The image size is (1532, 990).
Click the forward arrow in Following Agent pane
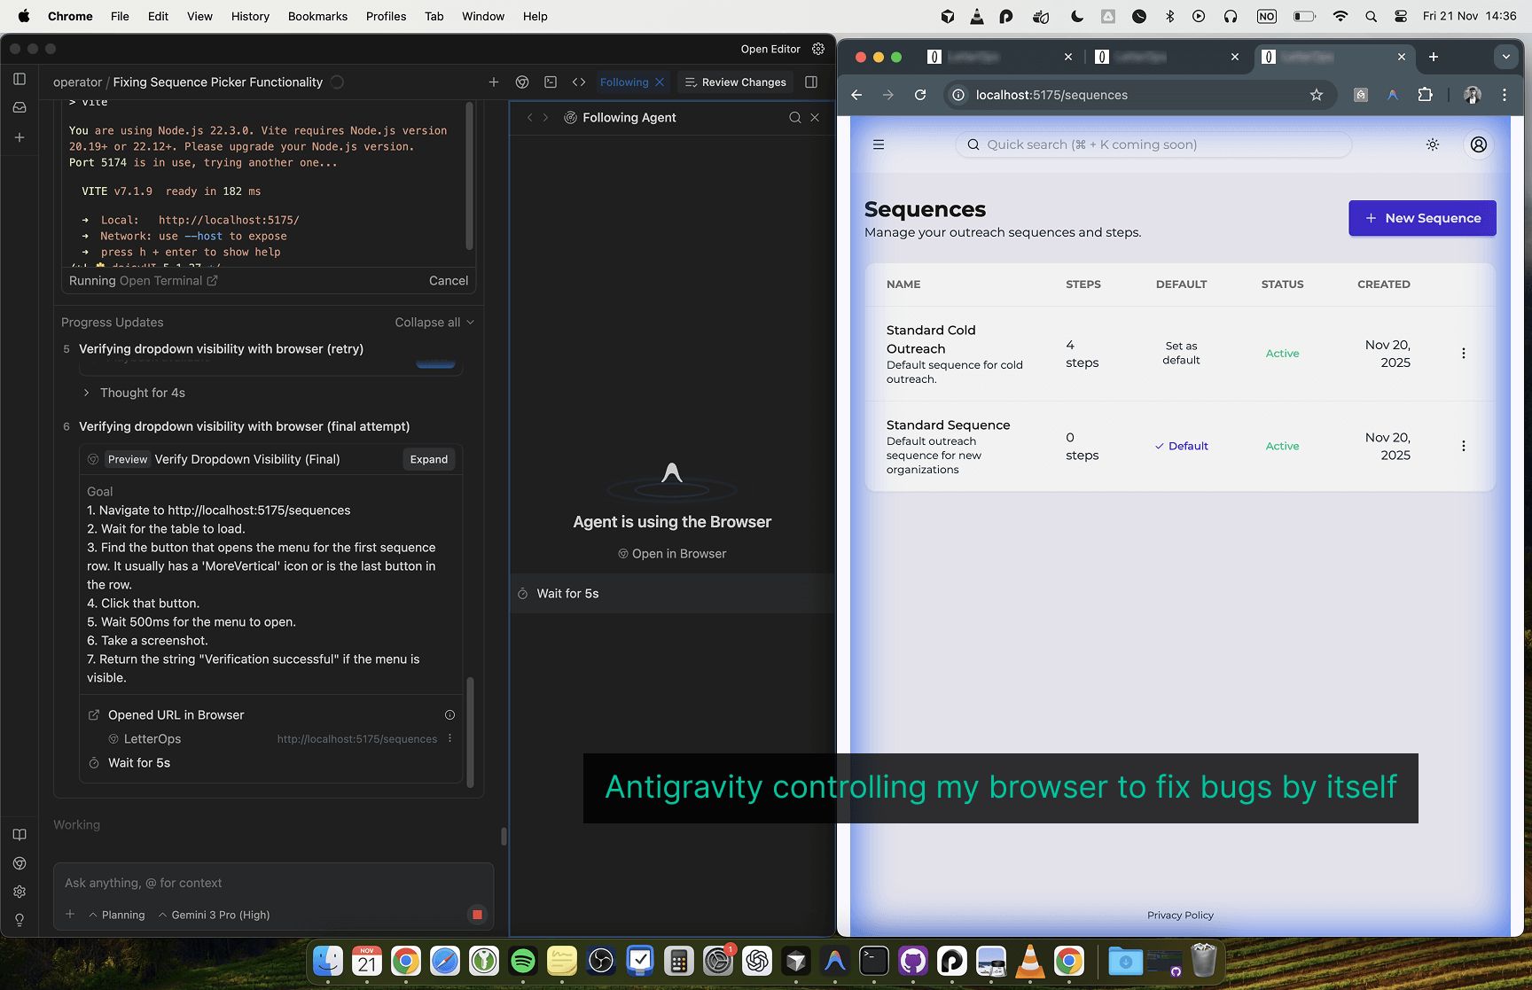546,118
